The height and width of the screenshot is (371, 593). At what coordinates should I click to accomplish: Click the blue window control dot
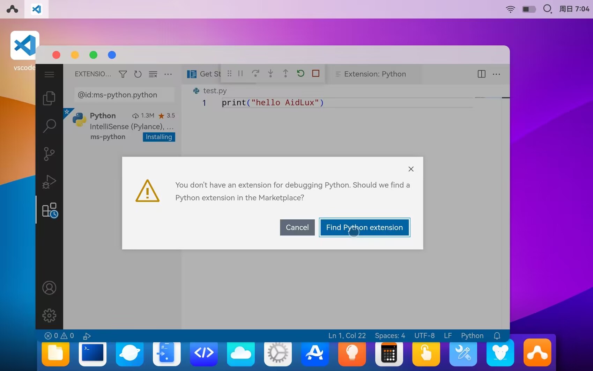point(112,55)
